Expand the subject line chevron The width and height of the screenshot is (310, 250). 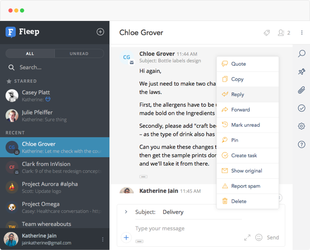tap(126, 212)
